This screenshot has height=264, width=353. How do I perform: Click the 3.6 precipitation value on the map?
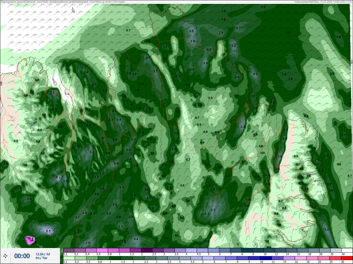[280, 156]
